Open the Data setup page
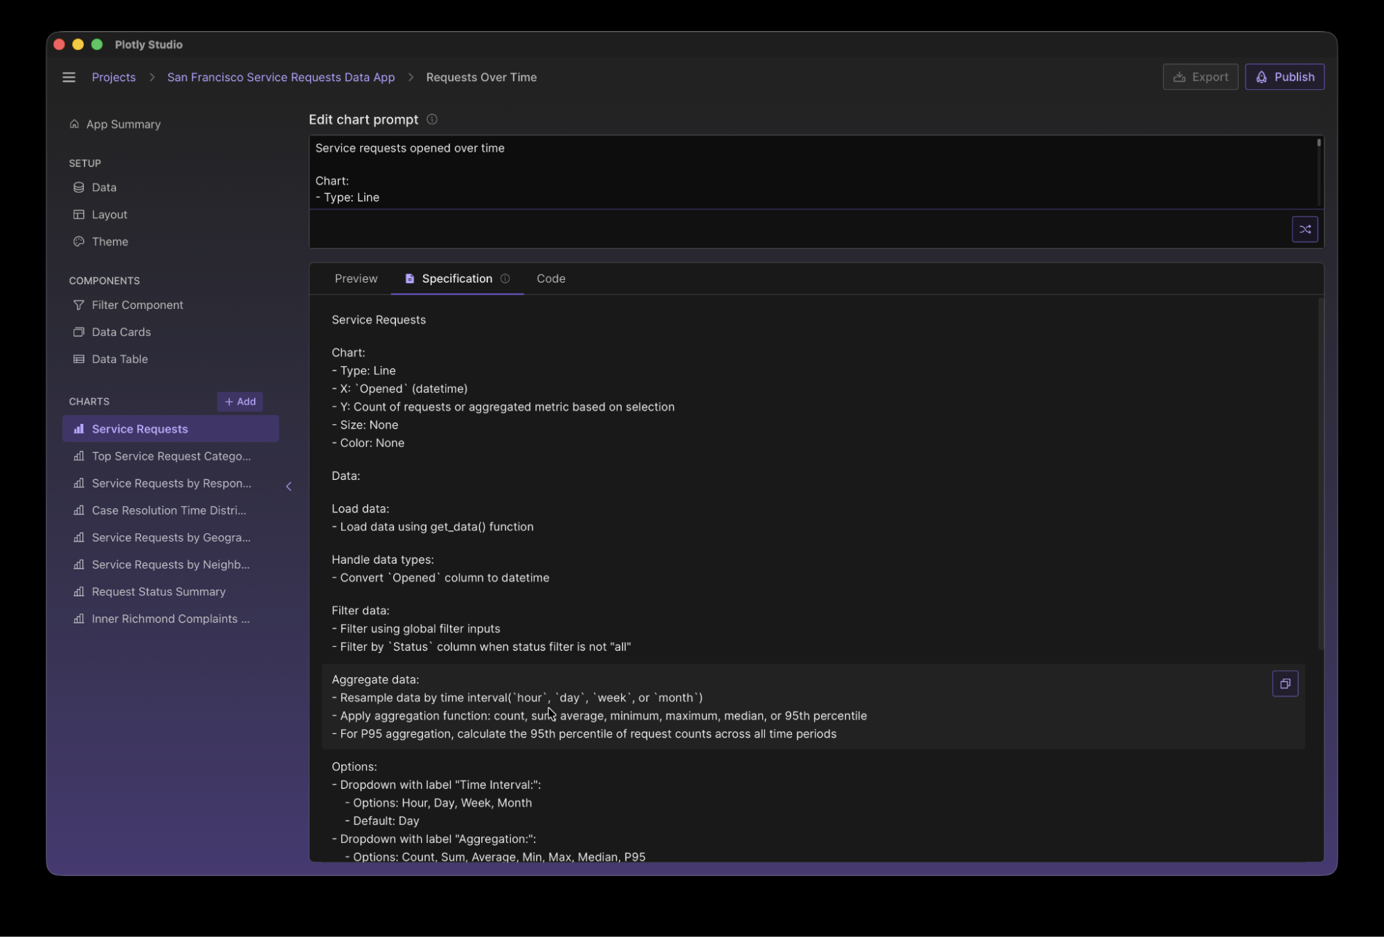This screenshot has width=1384, height=937. pyautogui.click(x=104, y=188)
